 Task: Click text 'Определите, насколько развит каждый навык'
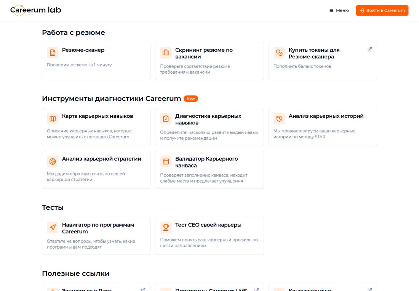point(209,132)
